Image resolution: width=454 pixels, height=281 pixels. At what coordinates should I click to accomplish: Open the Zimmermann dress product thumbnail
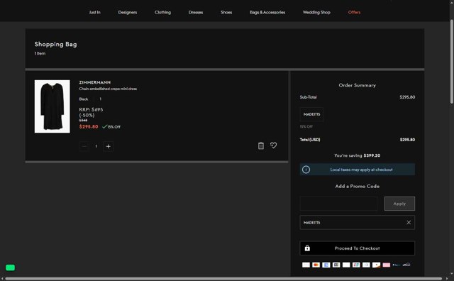pos(52,106)
